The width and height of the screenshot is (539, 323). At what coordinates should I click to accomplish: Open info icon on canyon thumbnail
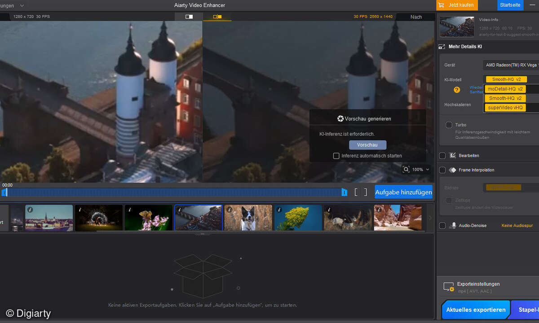point(379,210)
